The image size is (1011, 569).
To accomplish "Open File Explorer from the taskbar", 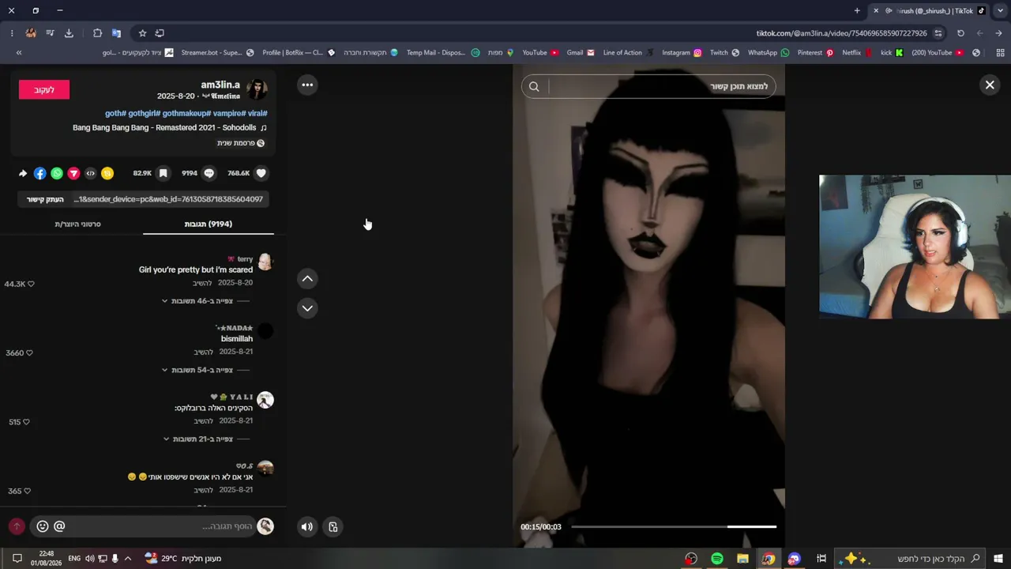I will pyautogui.click(x=742, y=559).
